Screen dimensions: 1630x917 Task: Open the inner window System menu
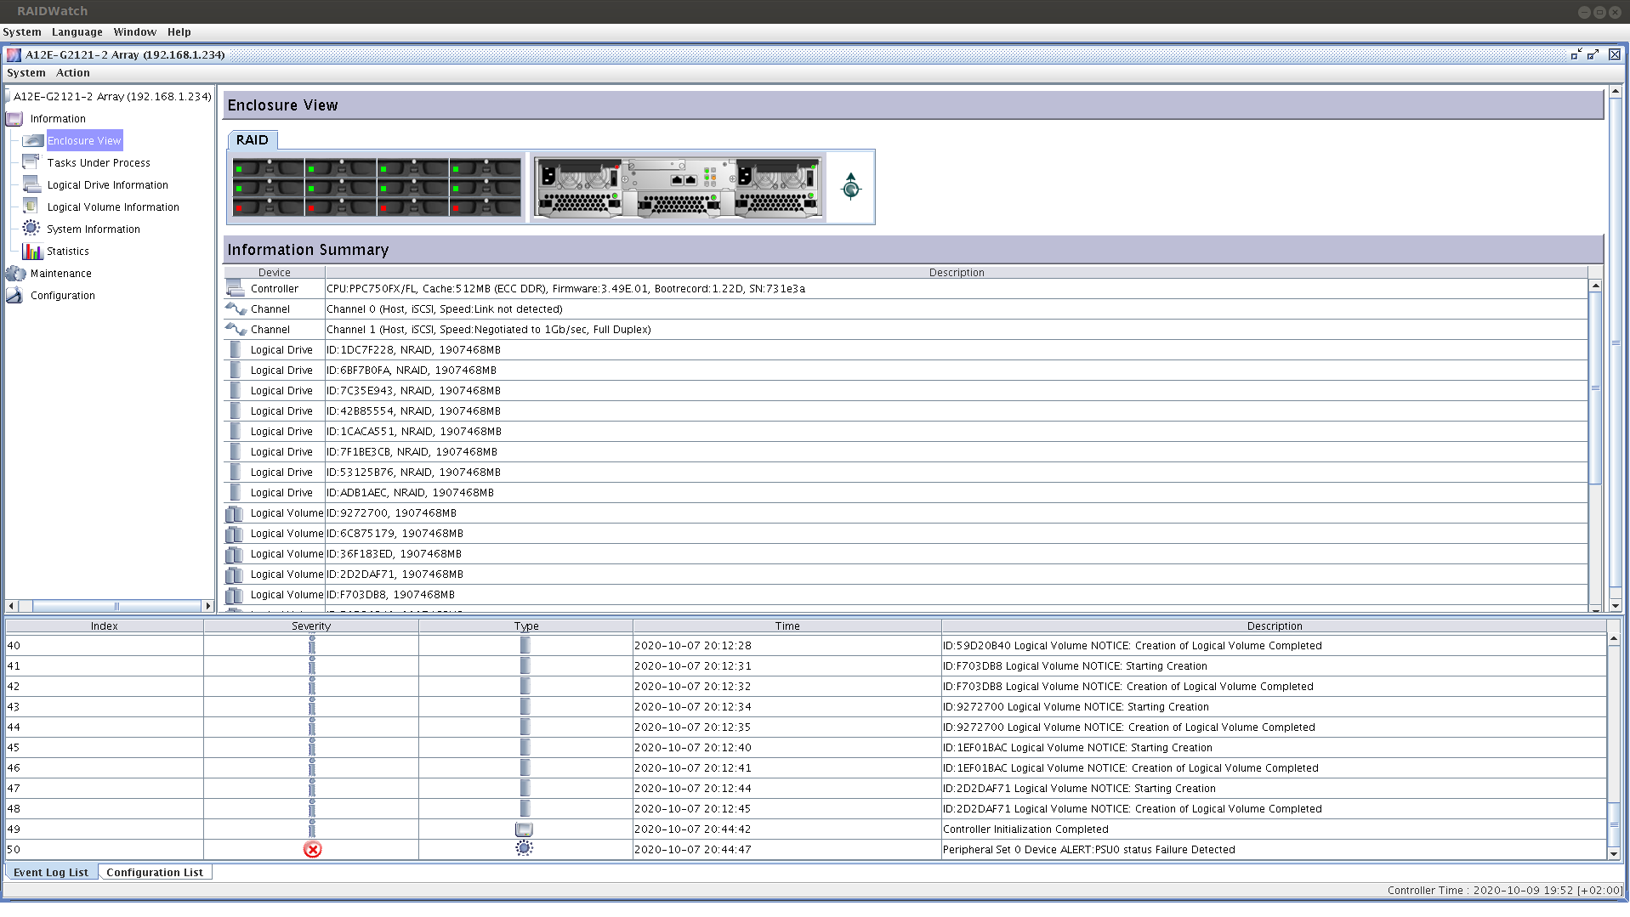click(26, 73)
